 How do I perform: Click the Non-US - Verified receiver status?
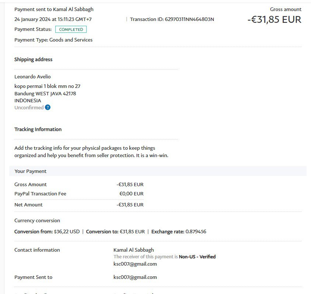[x=197, y=256]
